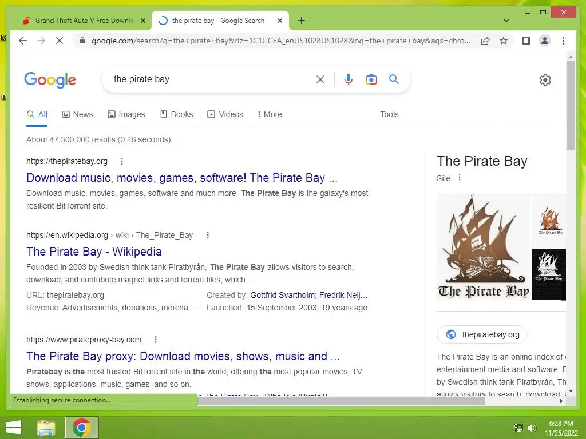Open The Pirate Bay proxy result
586x439 pixels.
[183, 356]
